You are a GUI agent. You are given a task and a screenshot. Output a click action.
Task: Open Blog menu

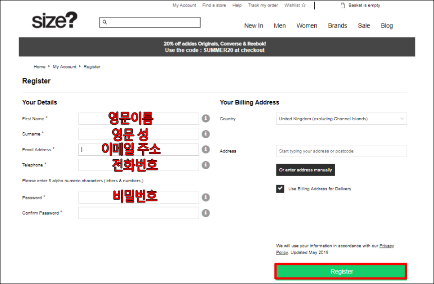[387, 26]
